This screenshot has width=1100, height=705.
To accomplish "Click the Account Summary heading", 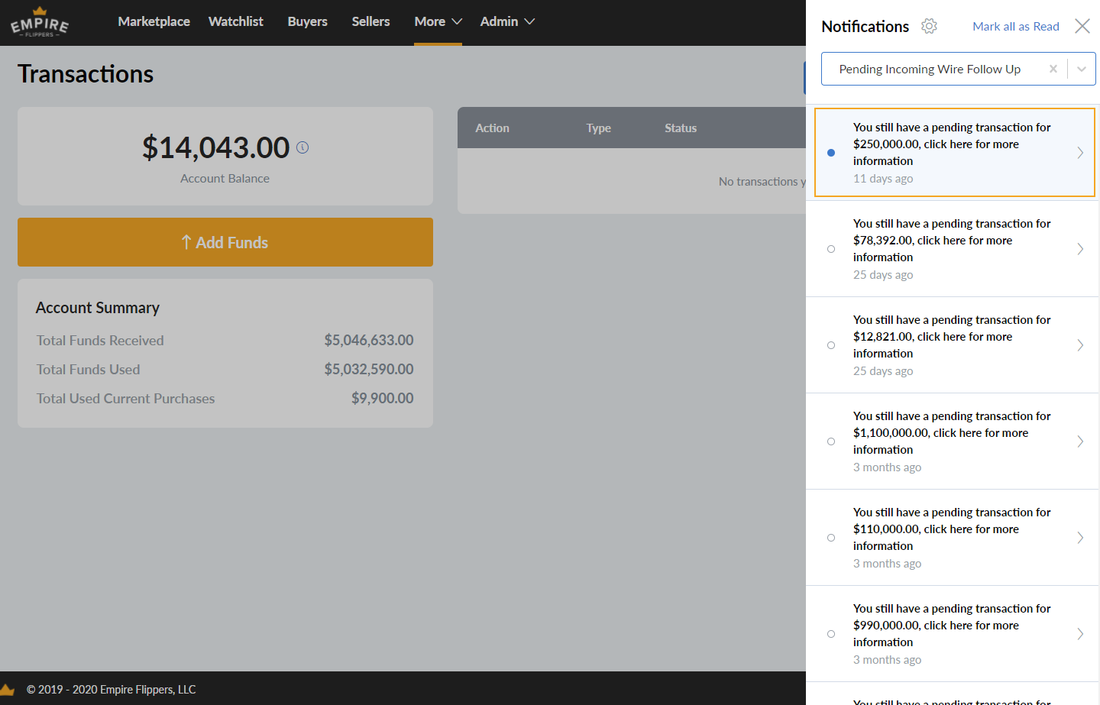I will (98, 308).
